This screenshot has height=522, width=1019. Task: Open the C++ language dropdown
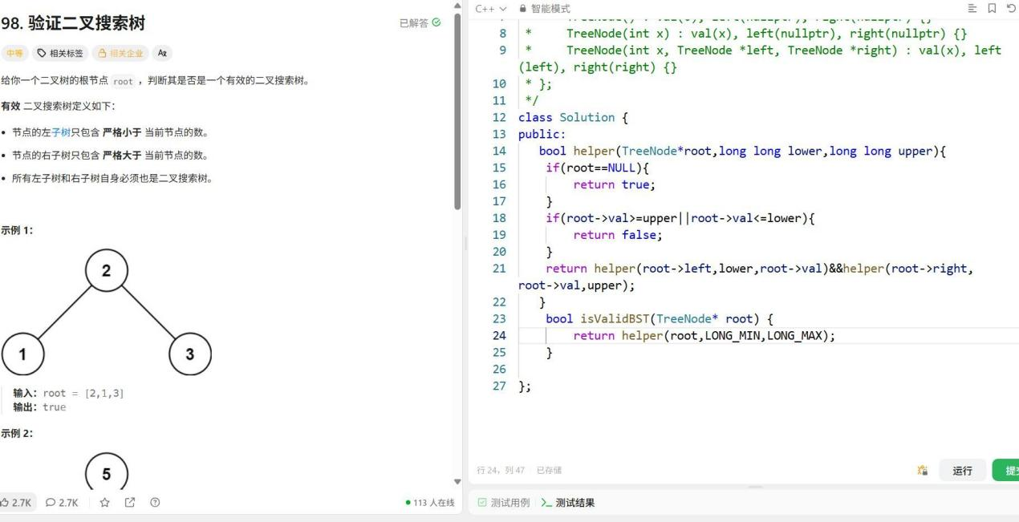click(491, 9)
